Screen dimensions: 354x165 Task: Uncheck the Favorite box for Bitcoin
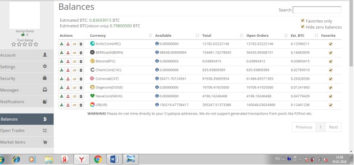[x=331, y=61]
